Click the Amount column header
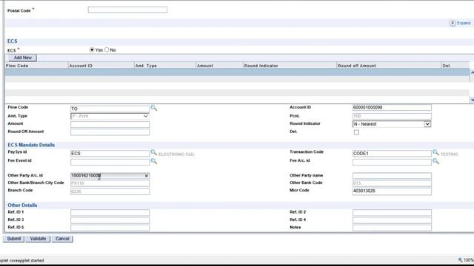This screenshot has width=474, height=266. 219,66
